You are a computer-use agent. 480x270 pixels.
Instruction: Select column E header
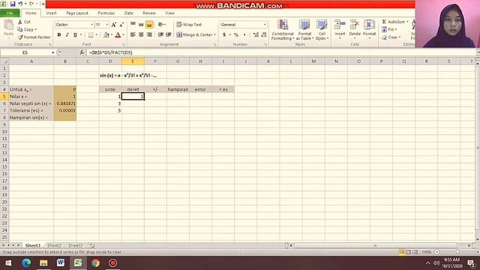click(x=133, y=61)
